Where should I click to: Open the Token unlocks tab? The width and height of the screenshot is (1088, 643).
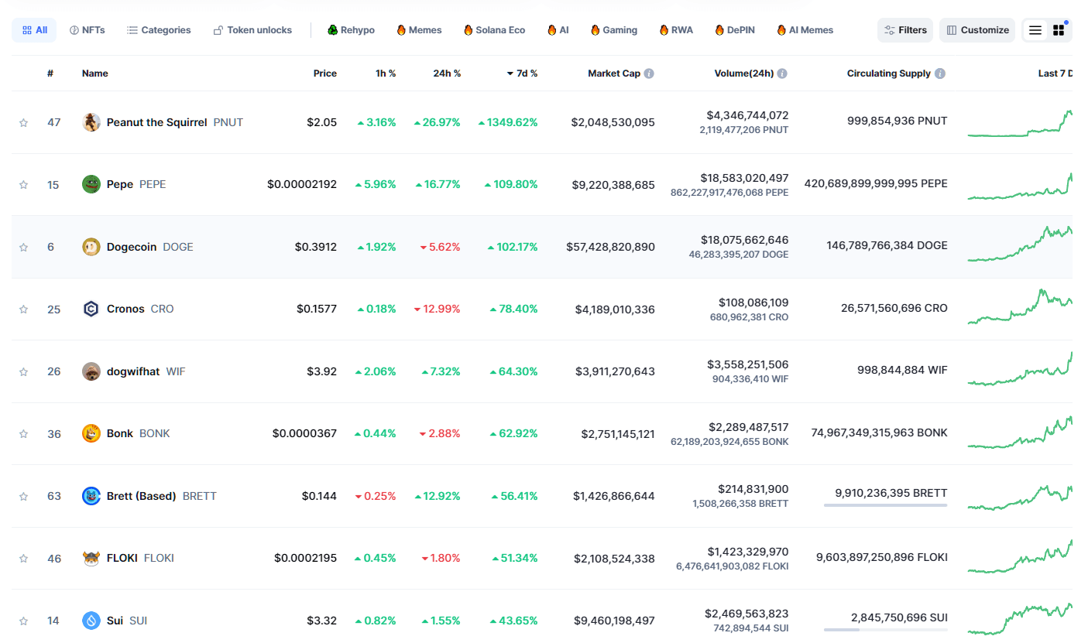[x=252, y=30]
